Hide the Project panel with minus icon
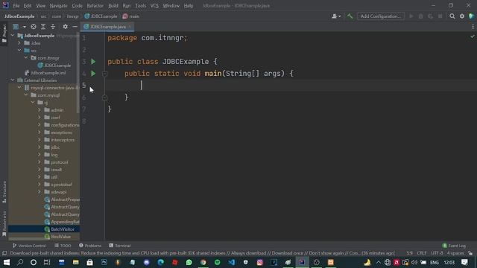This screenshot has height=268, width=477. pyautogui.click(x=75, y=27)
